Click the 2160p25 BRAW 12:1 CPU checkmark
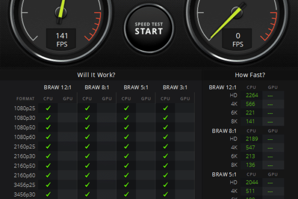 pos(48,146)
